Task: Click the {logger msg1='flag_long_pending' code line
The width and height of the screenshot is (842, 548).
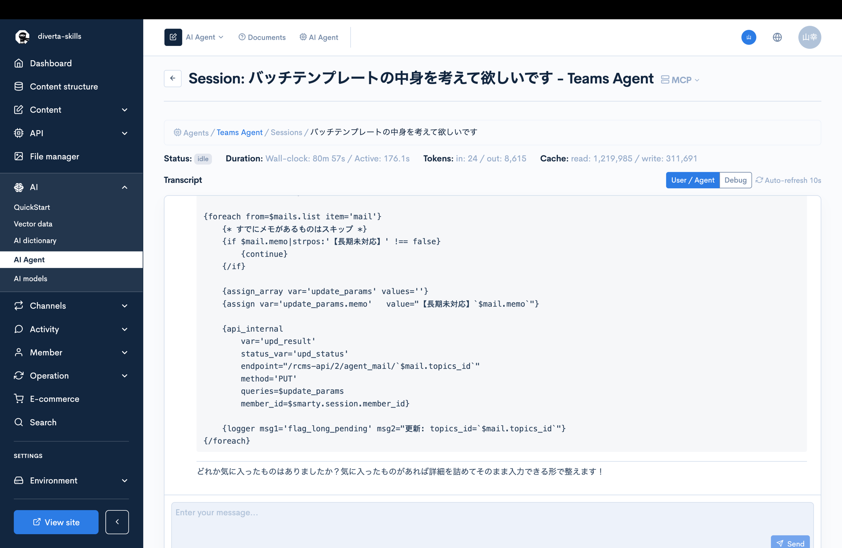Action: pos(394,428)
